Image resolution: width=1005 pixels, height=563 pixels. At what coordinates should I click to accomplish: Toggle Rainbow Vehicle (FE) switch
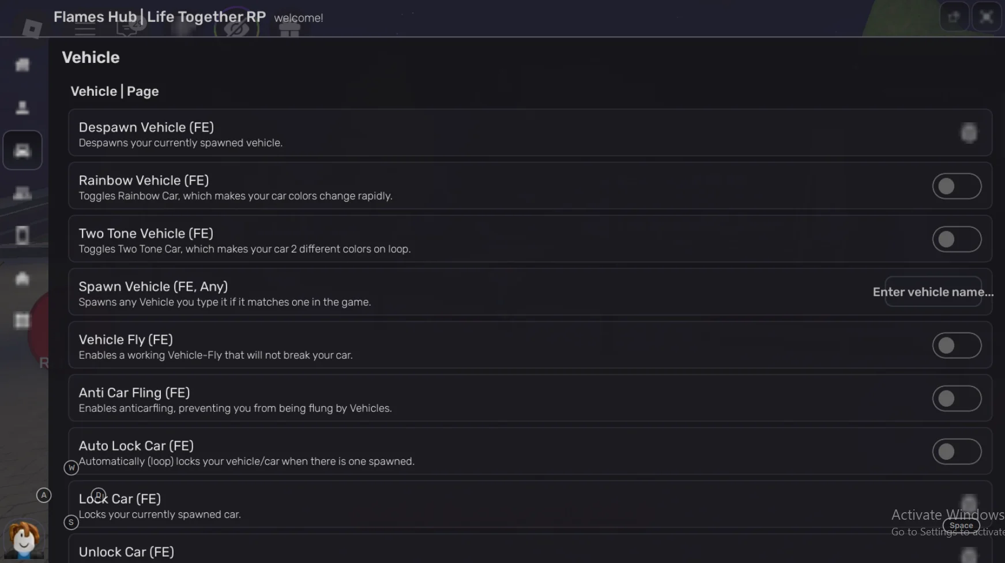[957, 186]
